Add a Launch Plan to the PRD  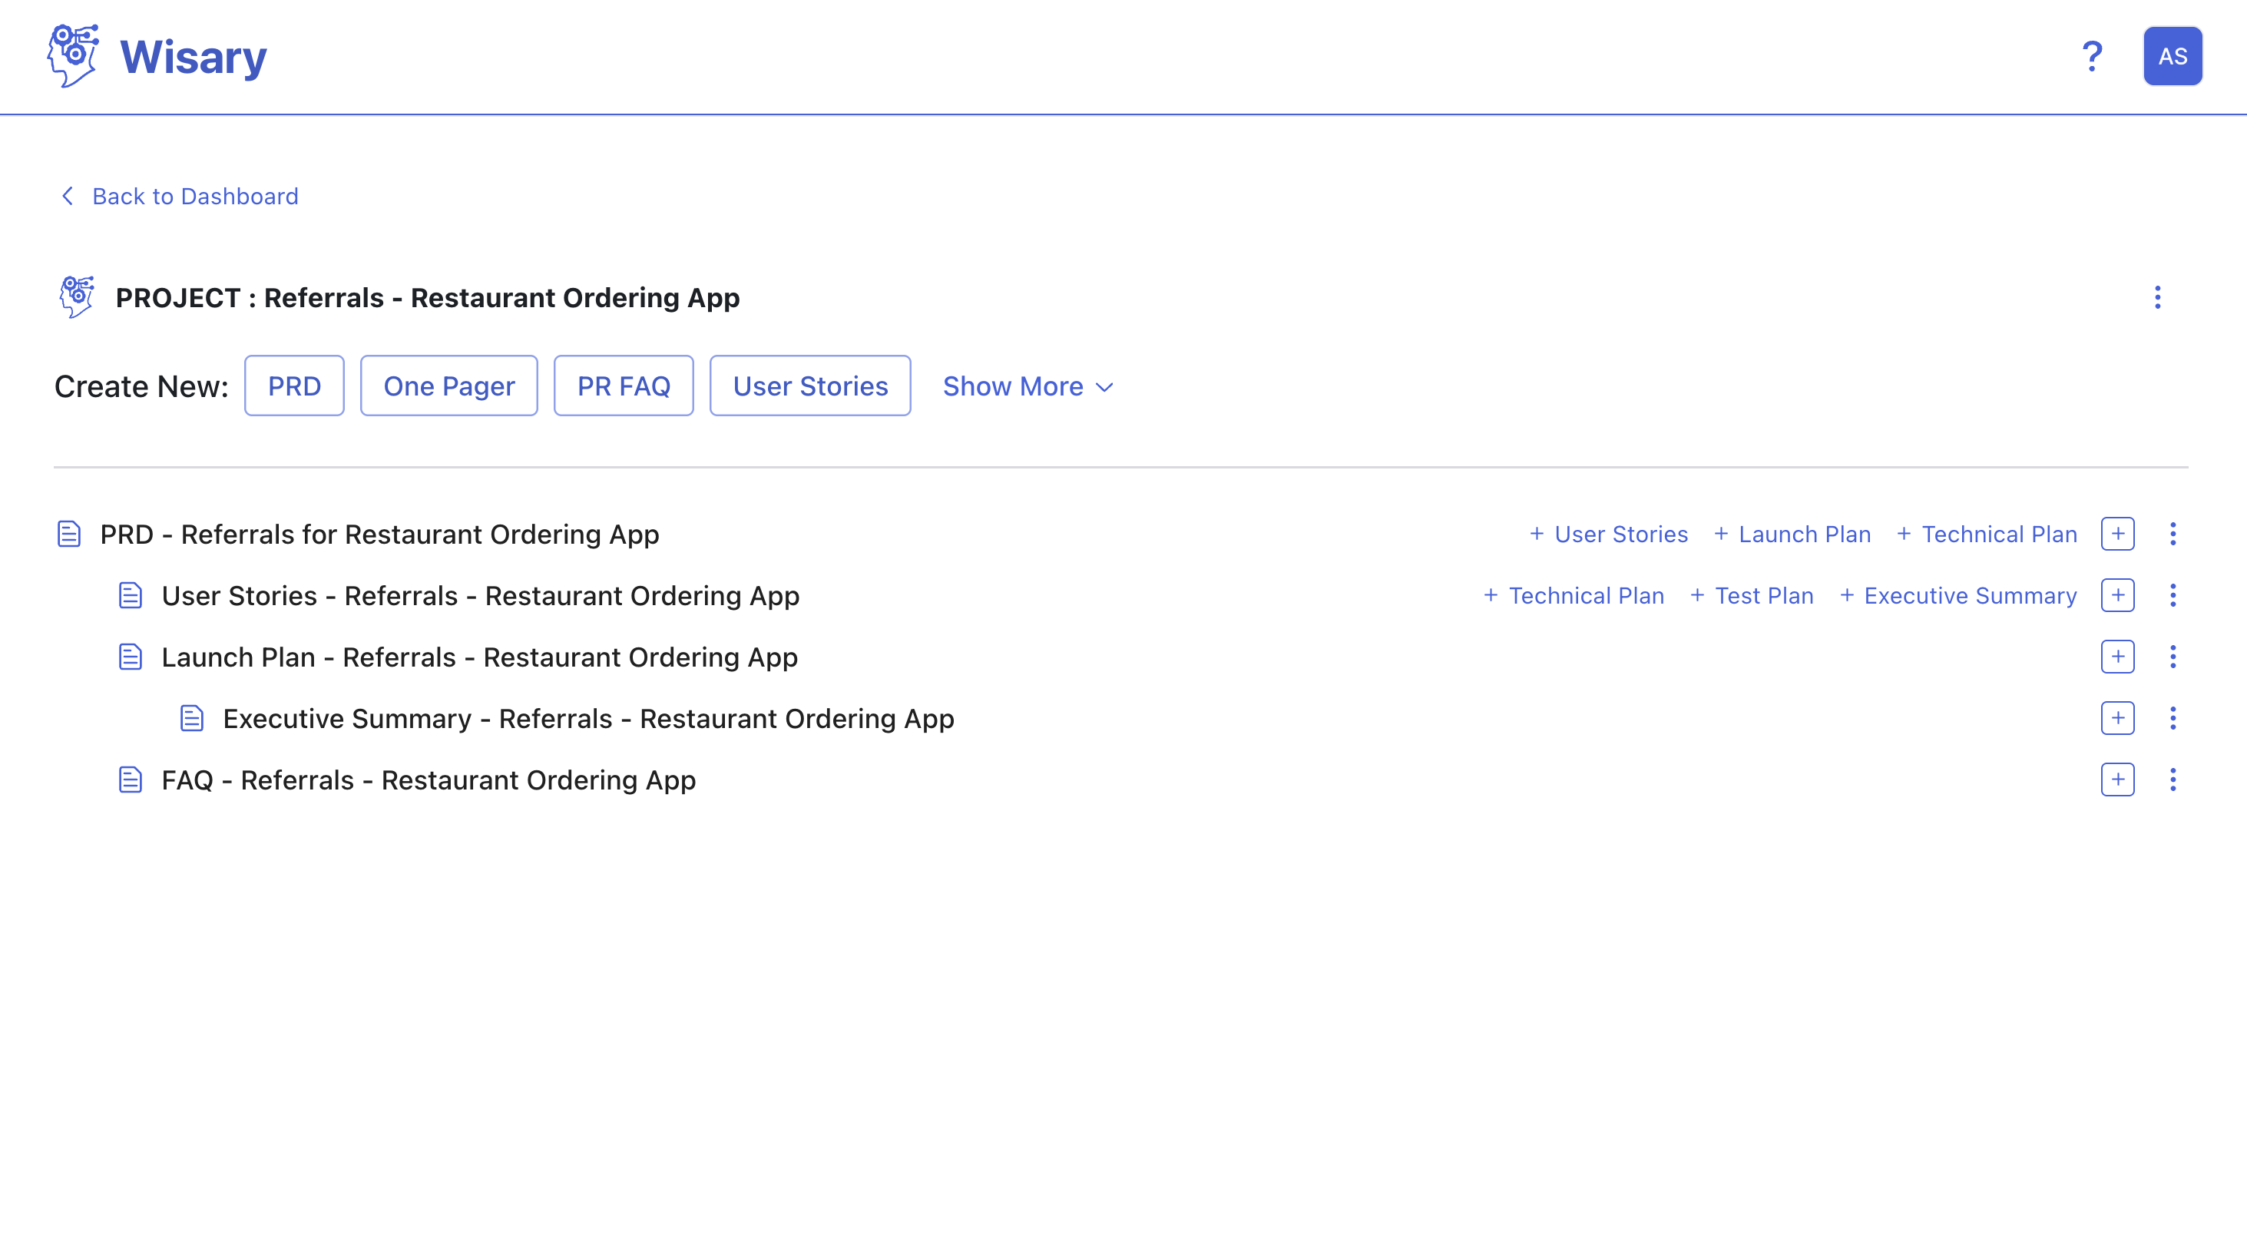[x=1792, y=534]
